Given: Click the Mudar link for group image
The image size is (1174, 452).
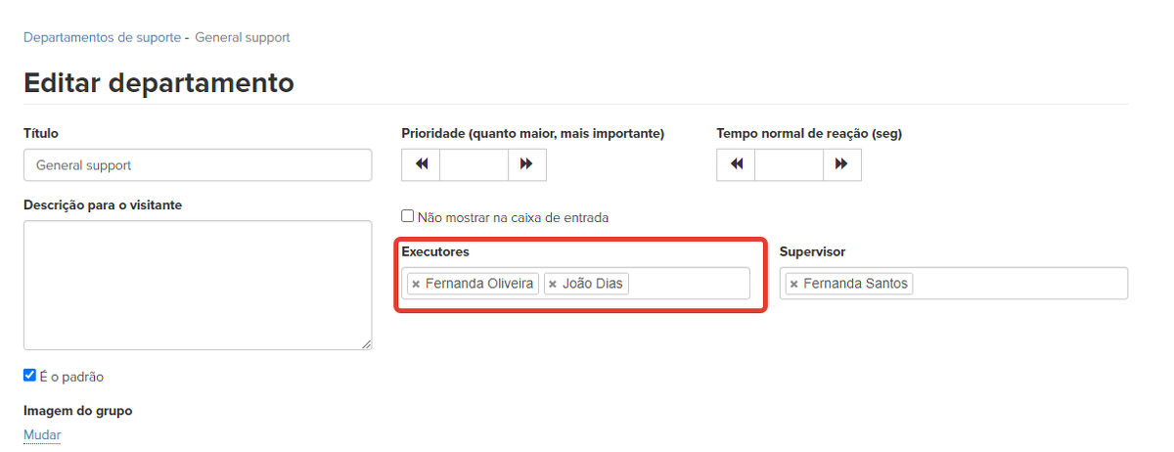Looking at the screenshot, I should (x=42, y=434).
